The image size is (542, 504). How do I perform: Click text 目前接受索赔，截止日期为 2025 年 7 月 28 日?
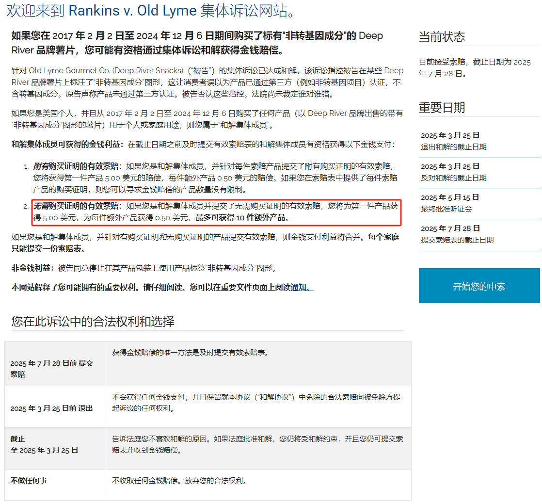475,68
